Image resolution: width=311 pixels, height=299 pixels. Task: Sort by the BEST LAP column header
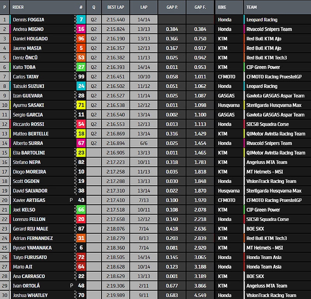coord(115,7)
